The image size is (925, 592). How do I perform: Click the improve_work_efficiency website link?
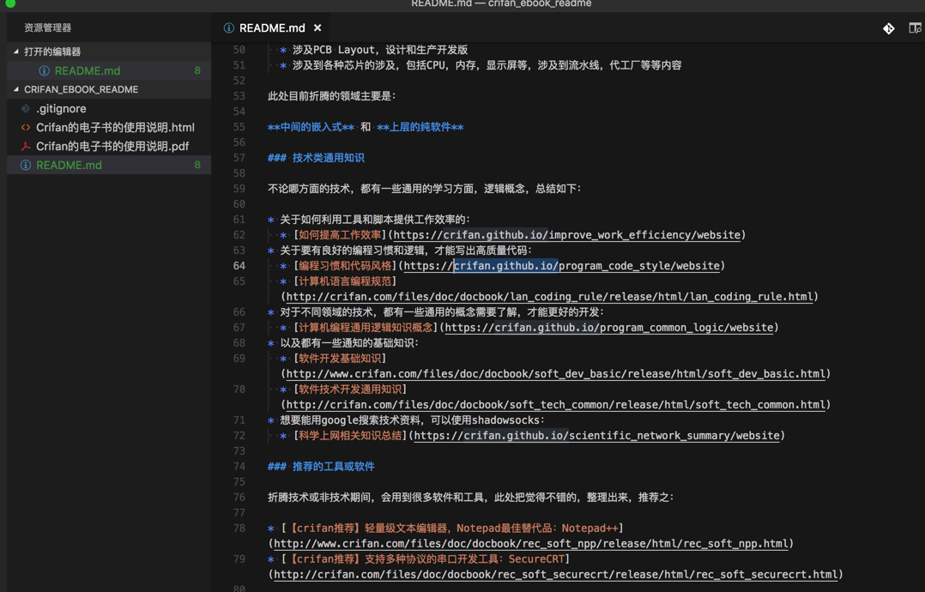pos(567,235)
